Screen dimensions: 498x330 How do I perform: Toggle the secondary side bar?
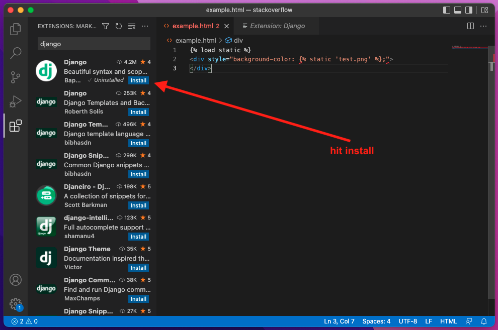(469, 10)
